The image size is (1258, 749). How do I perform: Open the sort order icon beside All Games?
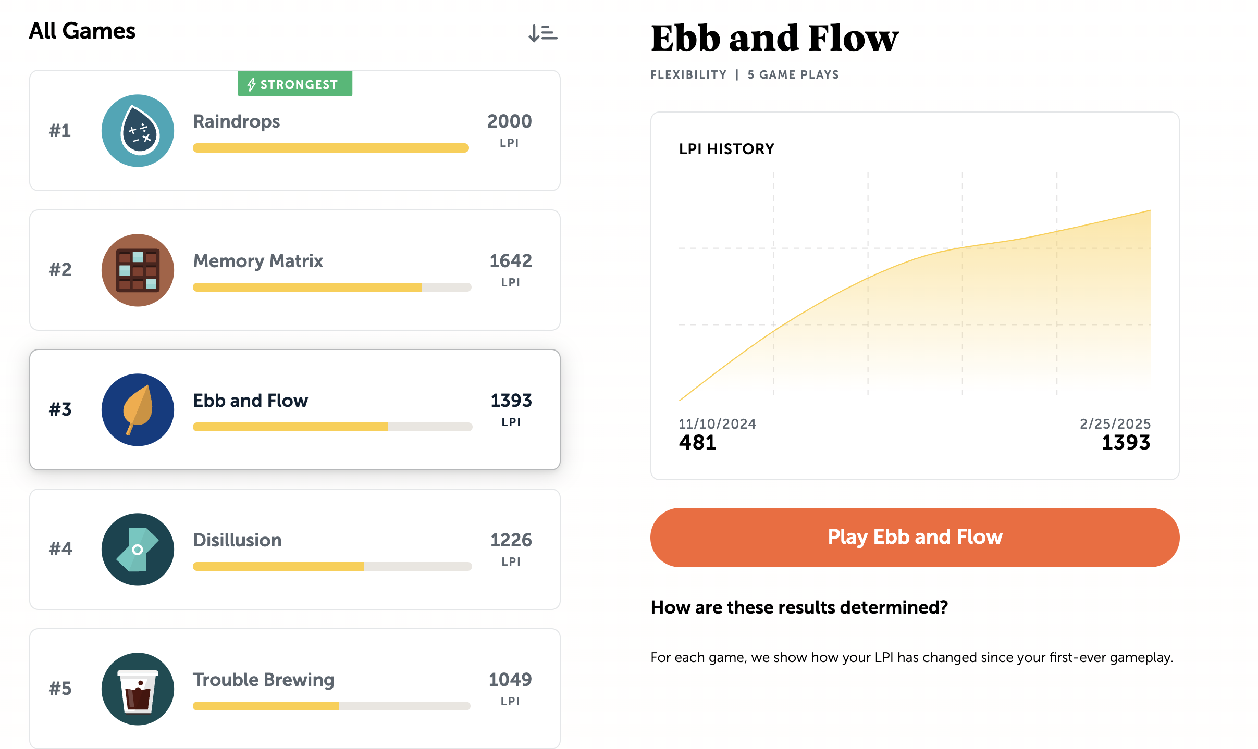click(542, 33)
